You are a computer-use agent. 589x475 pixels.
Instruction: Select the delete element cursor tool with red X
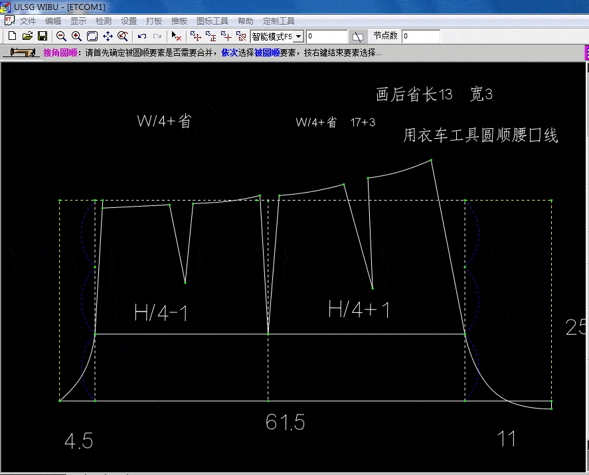pos(177,36)
